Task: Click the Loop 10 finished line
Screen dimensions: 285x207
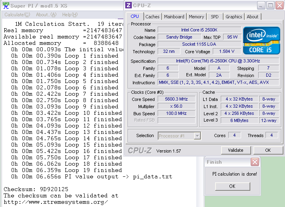Action: click(67, 113)
